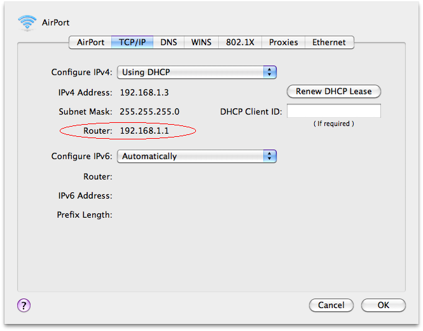Viewport: 423px width, 331px height.
Task: Go to the WINS tab
Action: [x=201, y=43]
